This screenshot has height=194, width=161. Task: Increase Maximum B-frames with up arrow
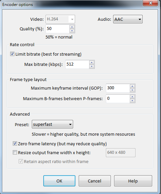pyautogui.click(x=132, y=97)
